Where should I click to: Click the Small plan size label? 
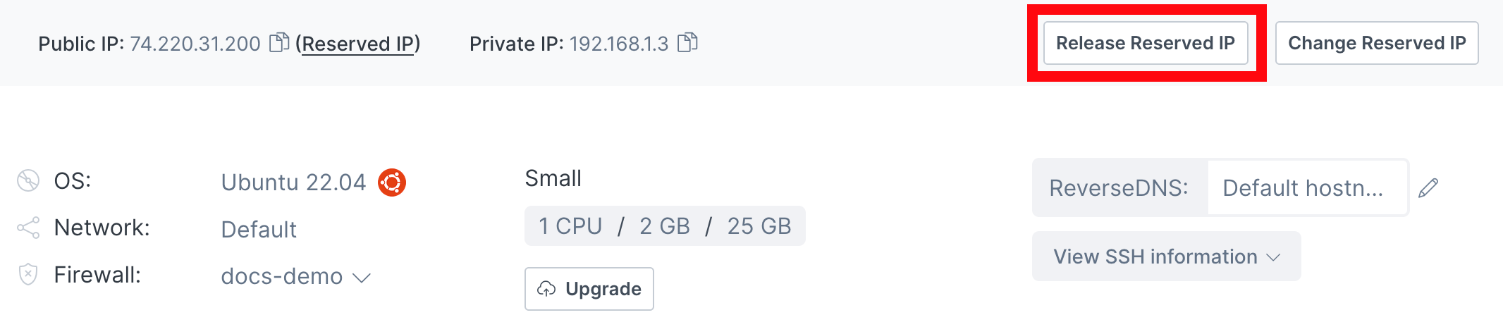(553, 178)
